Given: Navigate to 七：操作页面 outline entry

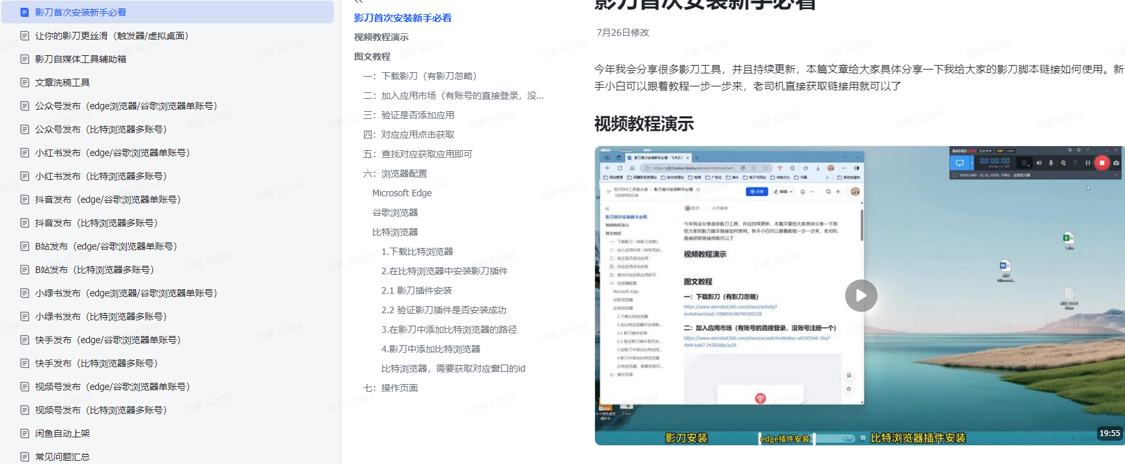Looking at the screenshot, I should pyautogui.click(x=391, y=388).
